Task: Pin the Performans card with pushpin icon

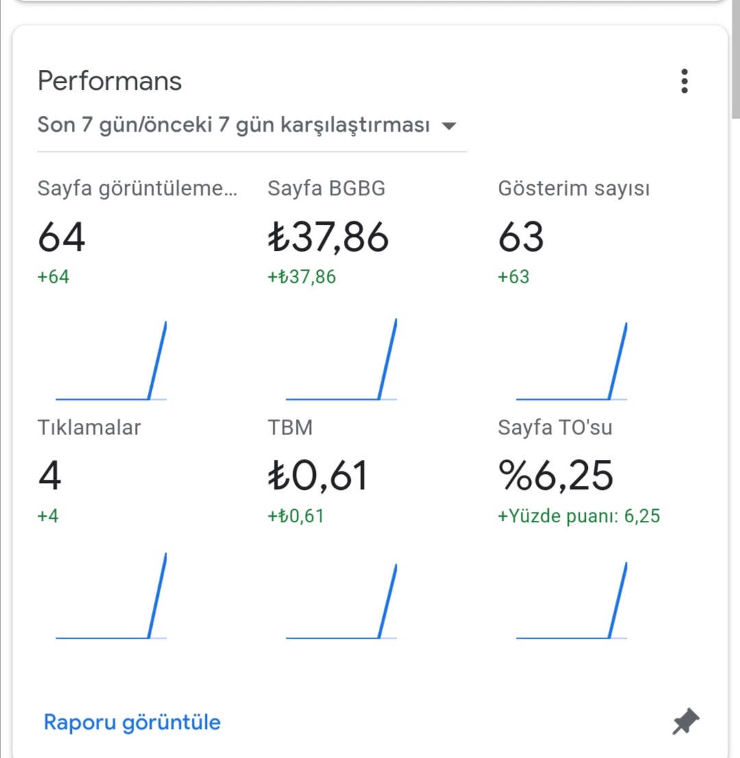Action: click(x=685, y=722)
